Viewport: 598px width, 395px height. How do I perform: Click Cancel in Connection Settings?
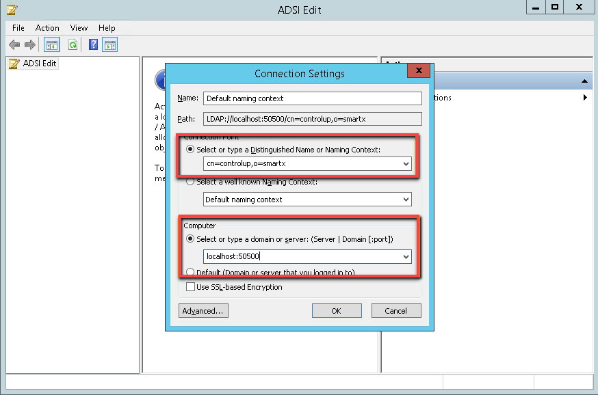[x=396, y=311]
